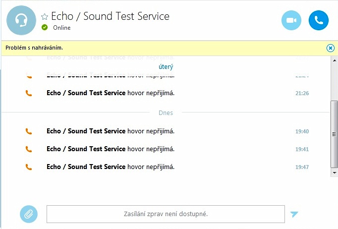Click the "úterý" date separator
Image resolution: width=338 pixels, height=229 pixels.
[x=166, y=66]
